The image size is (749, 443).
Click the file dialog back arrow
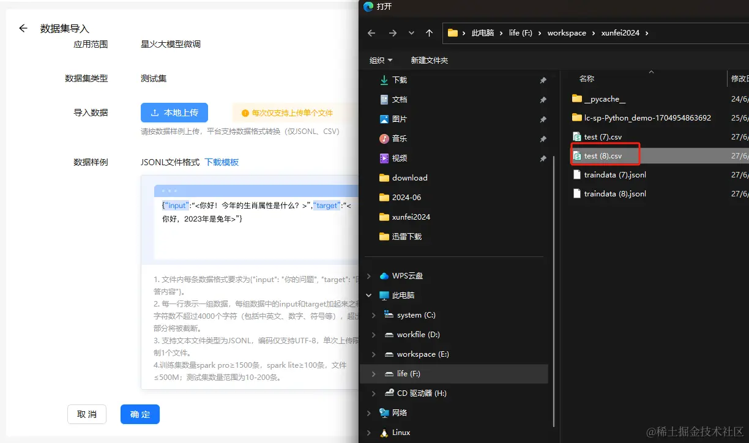(371, 33)
